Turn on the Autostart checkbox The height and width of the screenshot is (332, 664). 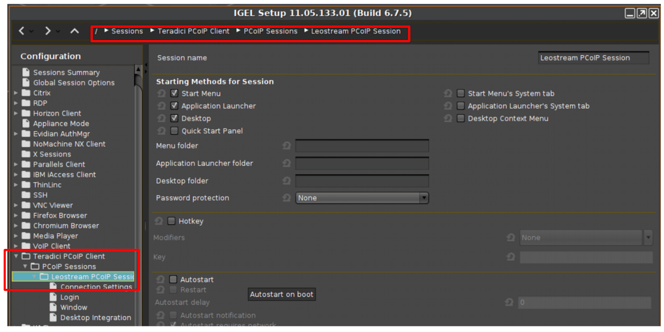pyautogui.click(x=174, y=280)
